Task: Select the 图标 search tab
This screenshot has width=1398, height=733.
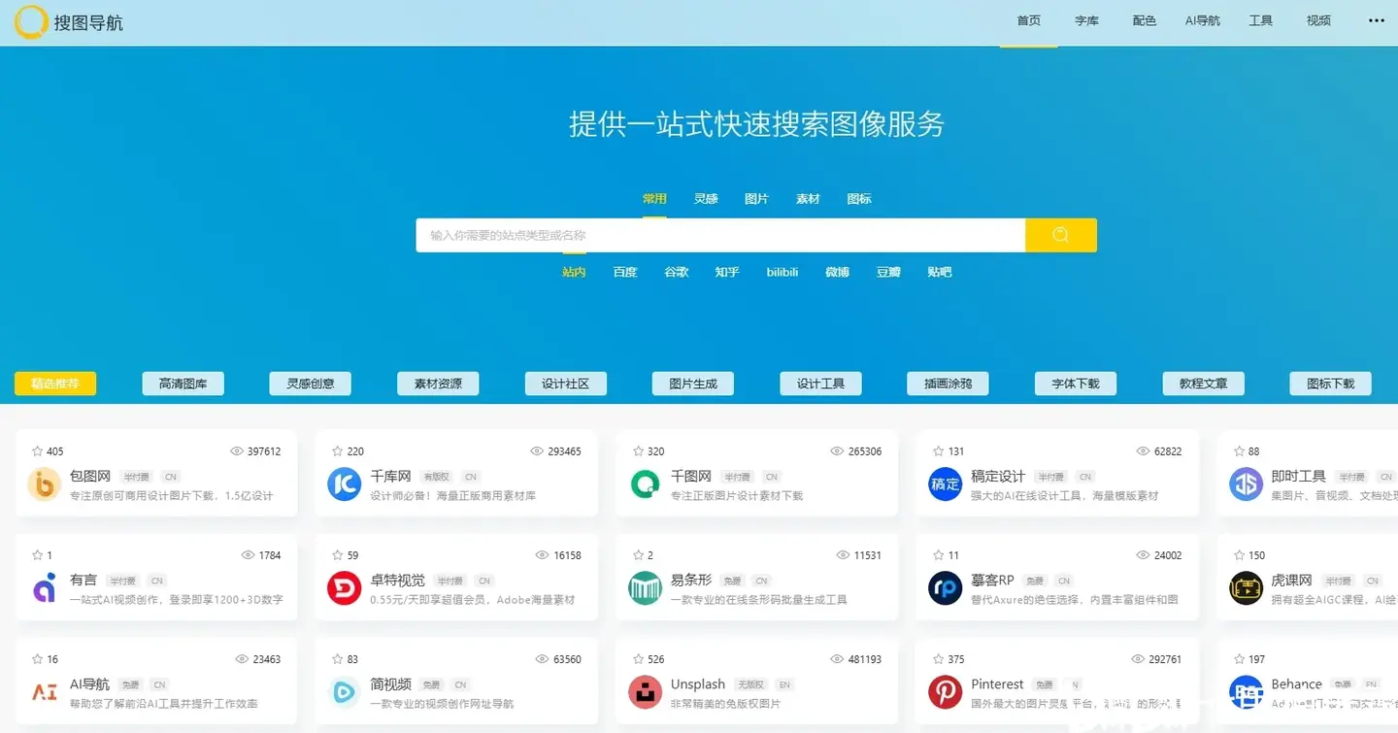Action: (x=859, y=199)
